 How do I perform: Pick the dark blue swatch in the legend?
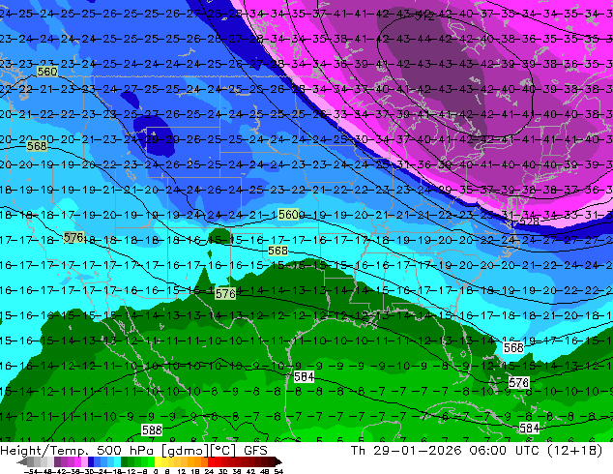click(91, 461)
